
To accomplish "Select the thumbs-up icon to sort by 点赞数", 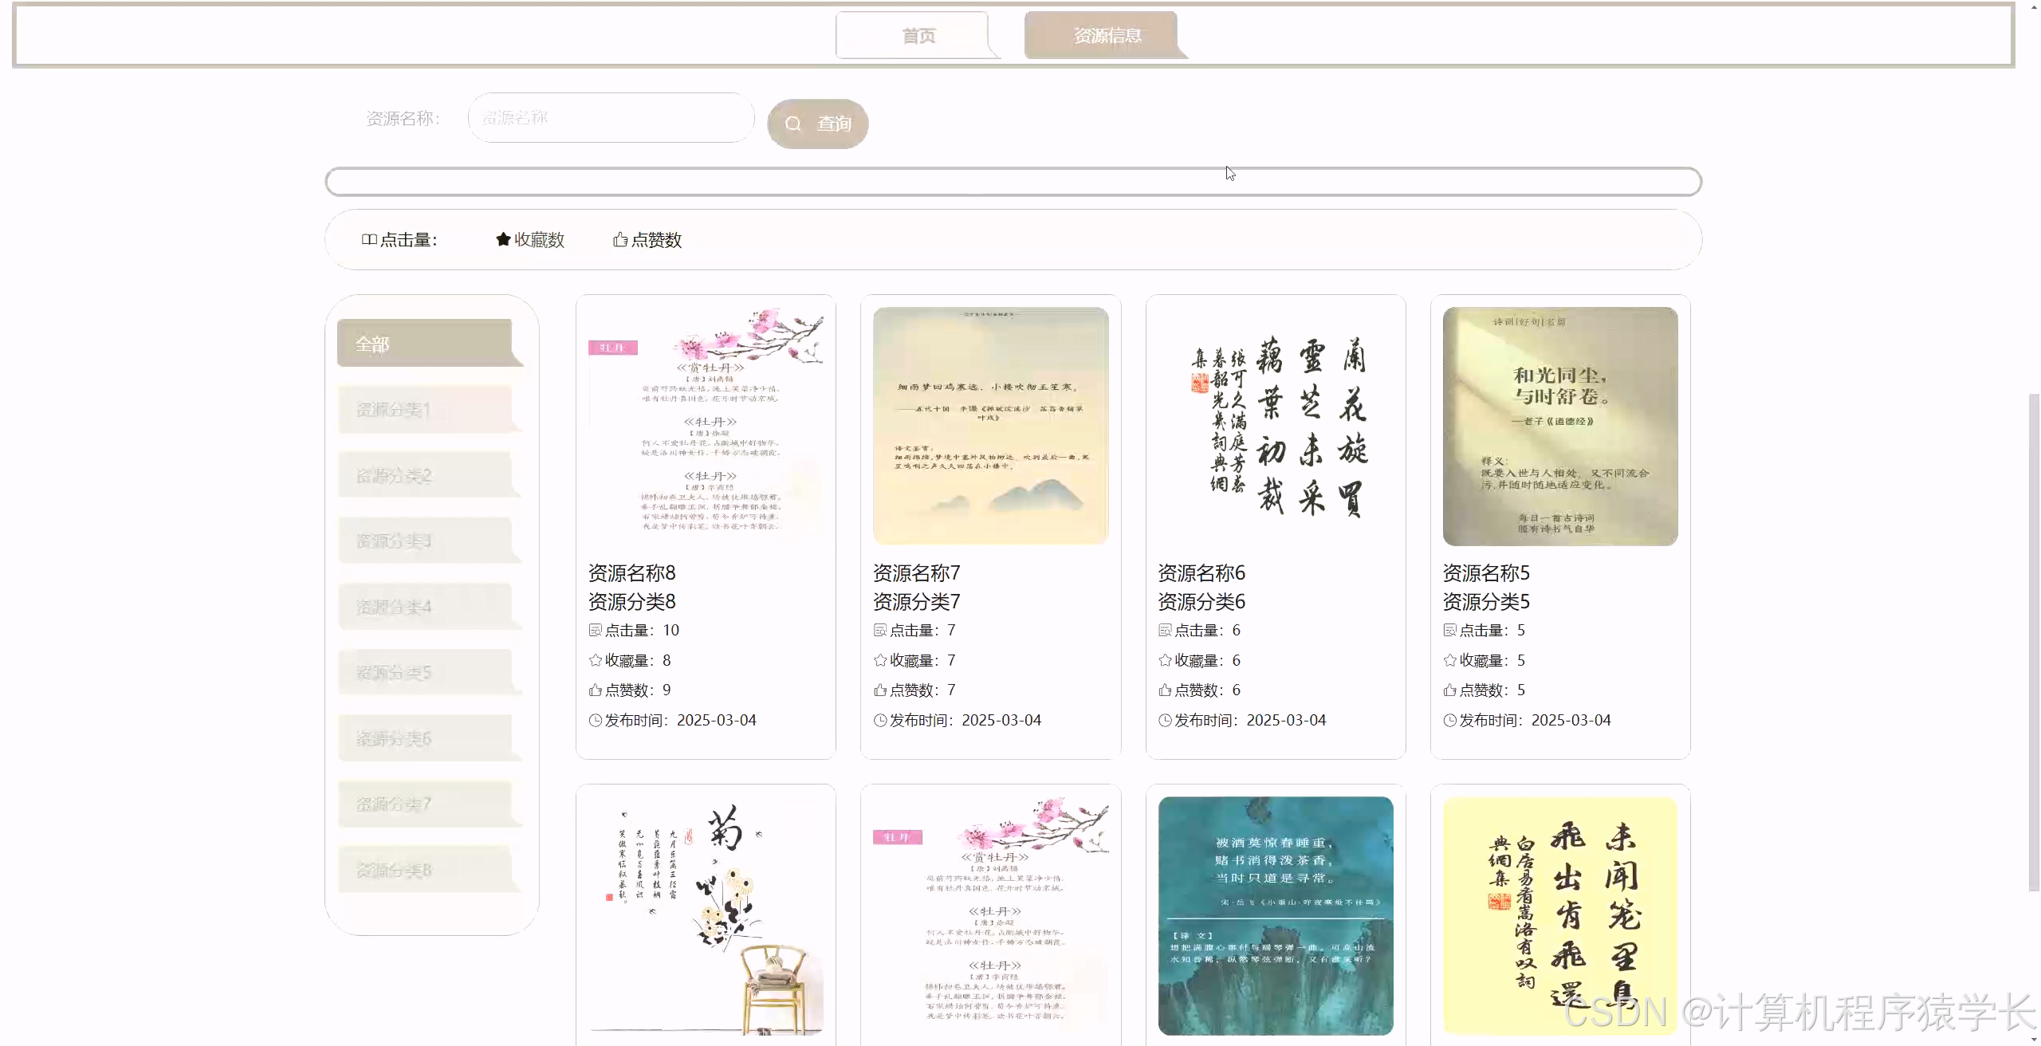I will pos(620,240).
